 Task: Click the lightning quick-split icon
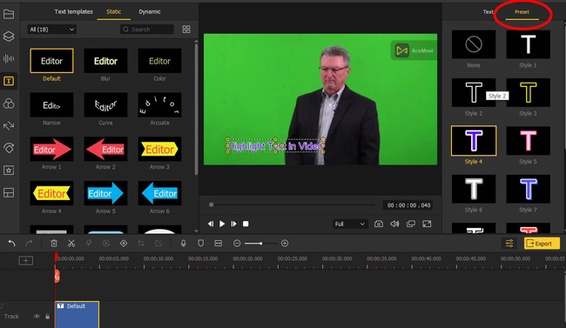point(89,244)
